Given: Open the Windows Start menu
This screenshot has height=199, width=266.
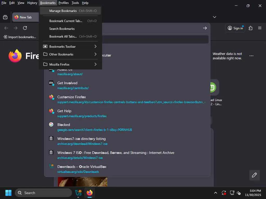Looking at the screenshot, I should pyautogui.click(x=8, y=193).
